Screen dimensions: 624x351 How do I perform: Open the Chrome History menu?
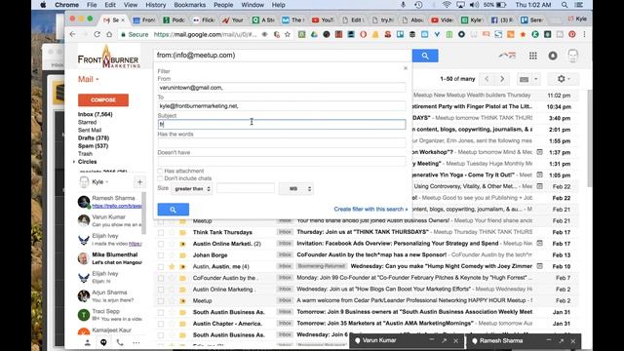click(x=155, y=5)
